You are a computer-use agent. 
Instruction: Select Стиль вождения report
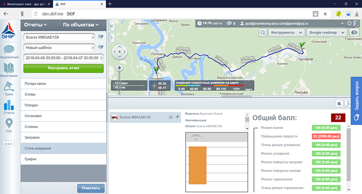[63, 148]
